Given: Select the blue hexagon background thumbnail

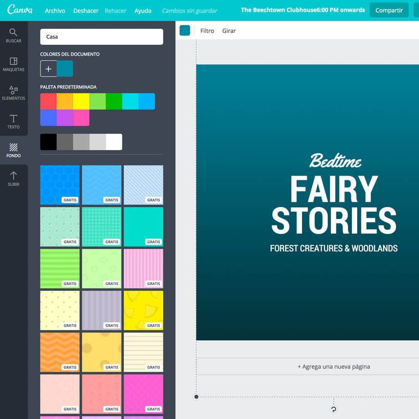Looking at the screenshot, I should click(x=60, y=184).
